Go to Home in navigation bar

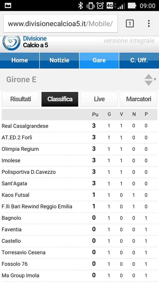[20, 60]
